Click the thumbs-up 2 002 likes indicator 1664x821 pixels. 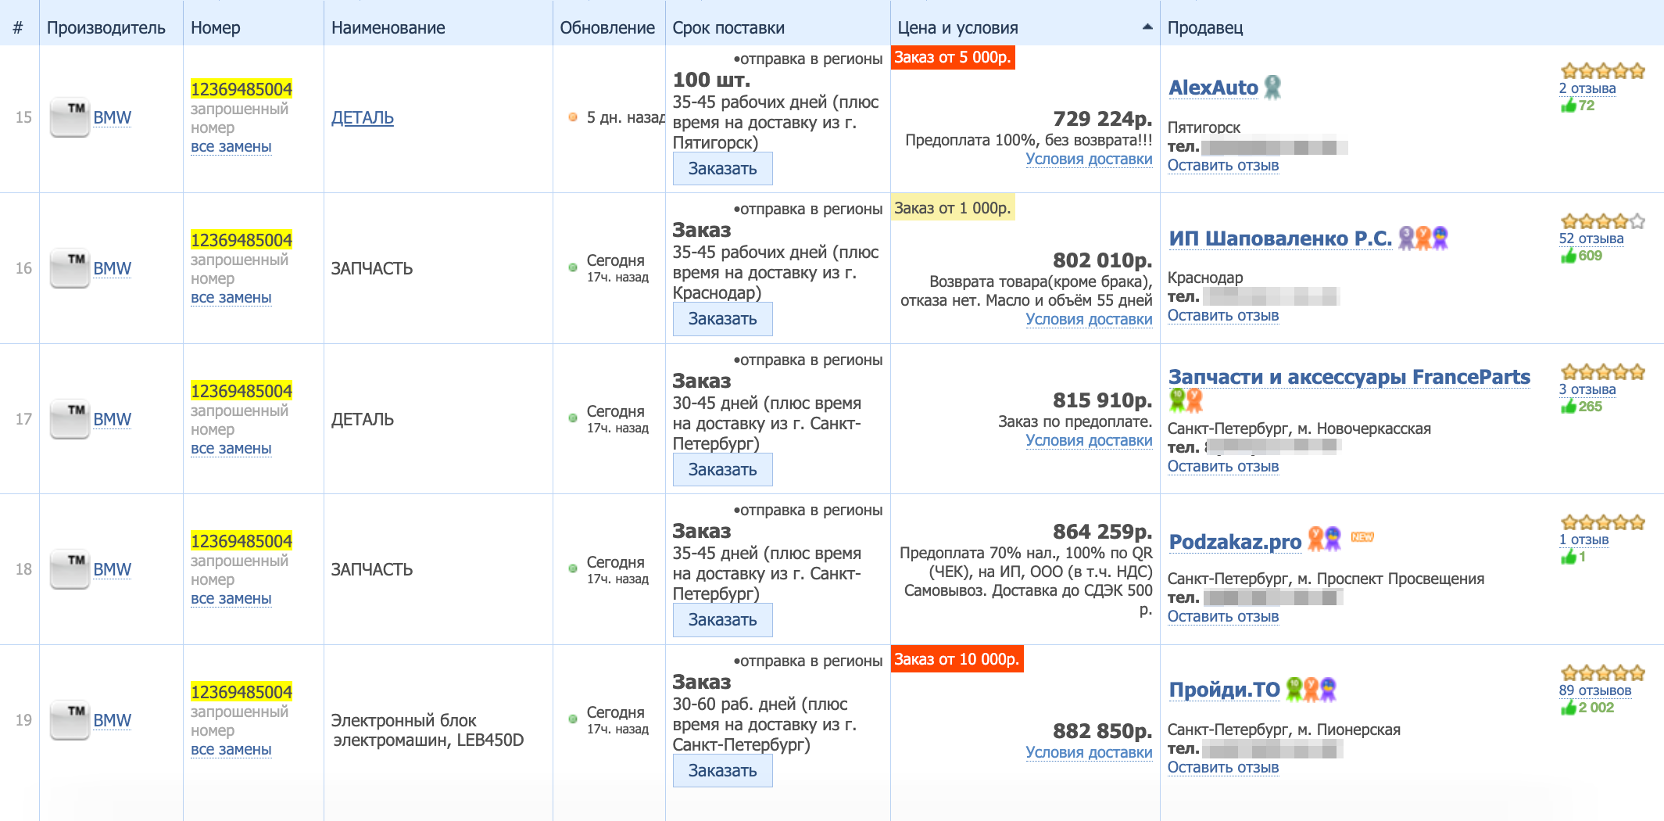pos(1587,708)
